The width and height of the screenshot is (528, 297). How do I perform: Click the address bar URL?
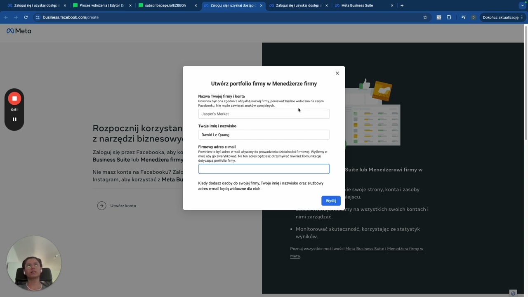[x=71, y=17]
